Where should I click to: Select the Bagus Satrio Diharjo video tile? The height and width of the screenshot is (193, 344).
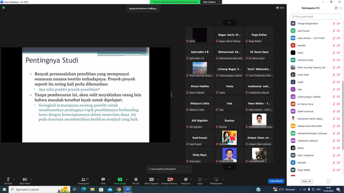click(x=230, y=35)
